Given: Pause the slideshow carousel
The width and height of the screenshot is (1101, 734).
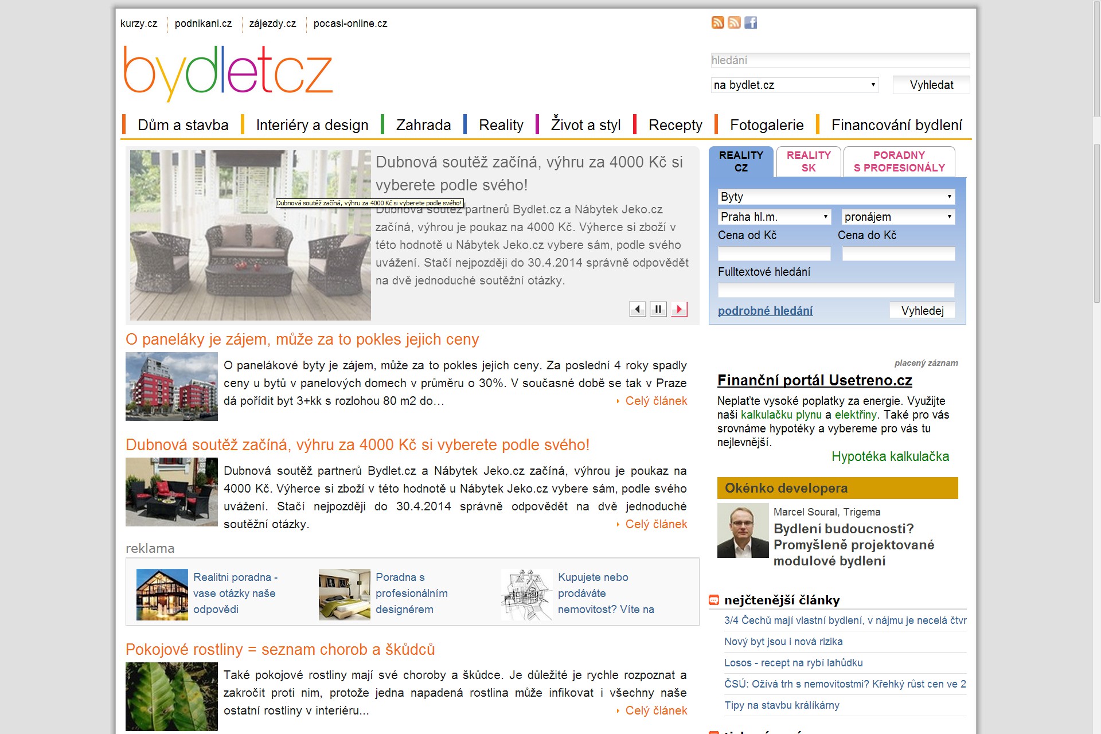Looking at the screenshot, I should pyautogui.click(x=658, y=309).
